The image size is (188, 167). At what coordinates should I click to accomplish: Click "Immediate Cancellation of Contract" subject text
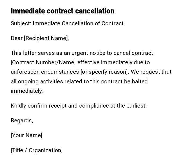[78, 23]
